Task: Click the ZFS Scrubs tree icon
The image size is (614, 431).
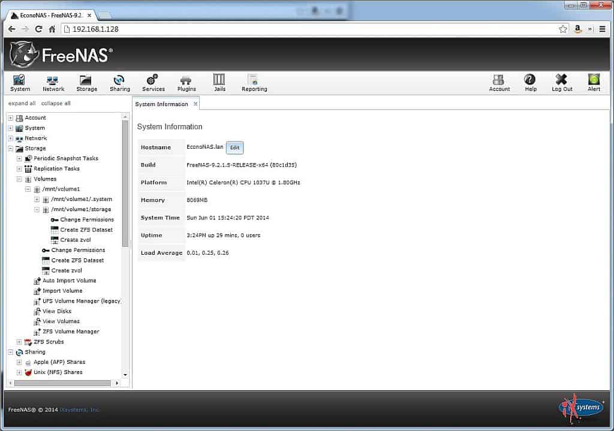Action: click(x=28, y=342)
